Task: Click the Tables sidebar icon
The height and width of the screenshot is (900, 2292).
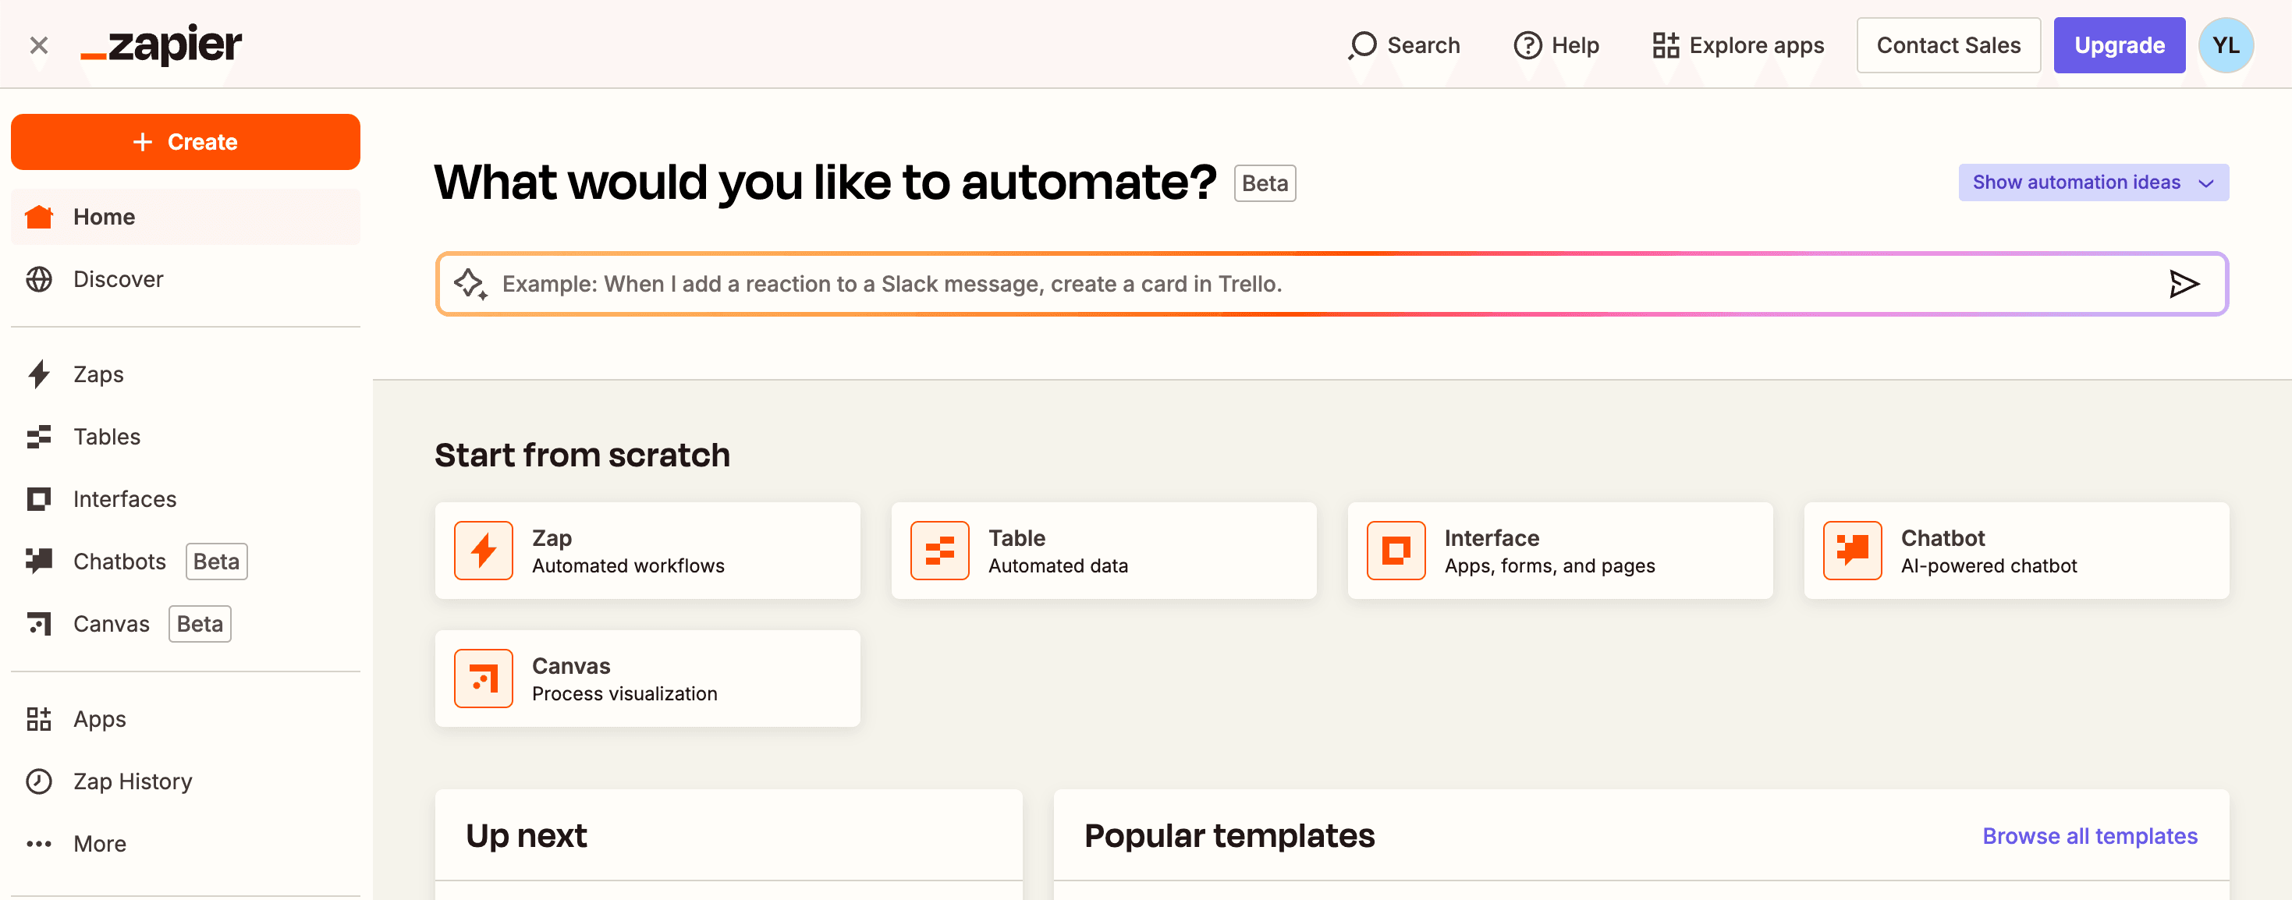Action: pos(40,435)
